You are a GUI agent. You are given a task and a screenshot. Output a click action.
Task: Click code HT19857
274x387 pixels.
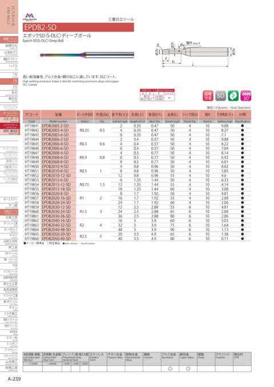click(32, 198)
